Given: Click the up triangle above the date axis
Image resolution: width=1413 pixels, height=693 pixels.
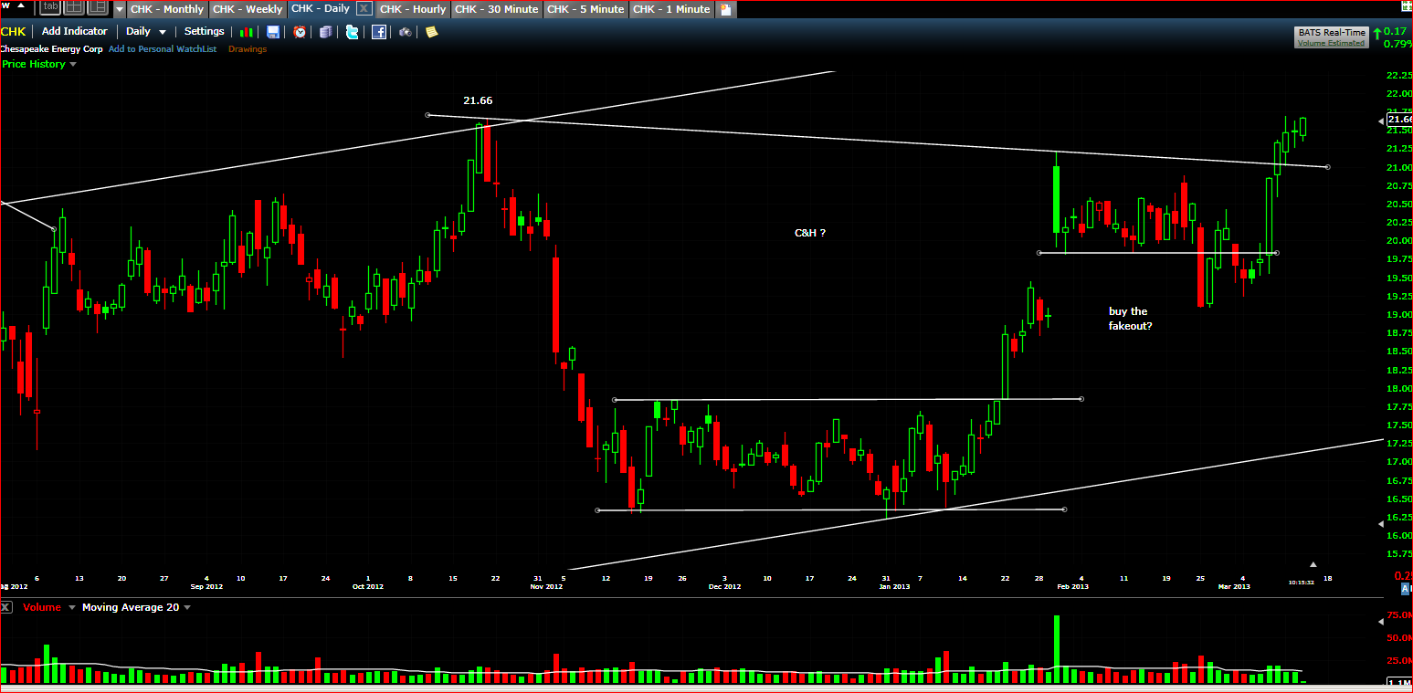Looking at the screenshot, I should (x=1313, y=564).
